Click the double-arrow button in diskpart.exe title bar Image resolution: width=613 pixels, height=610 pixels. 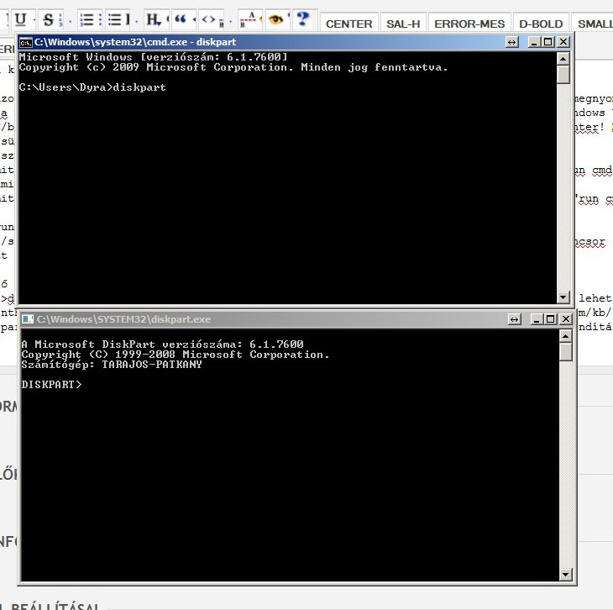(x=514, y=319)
